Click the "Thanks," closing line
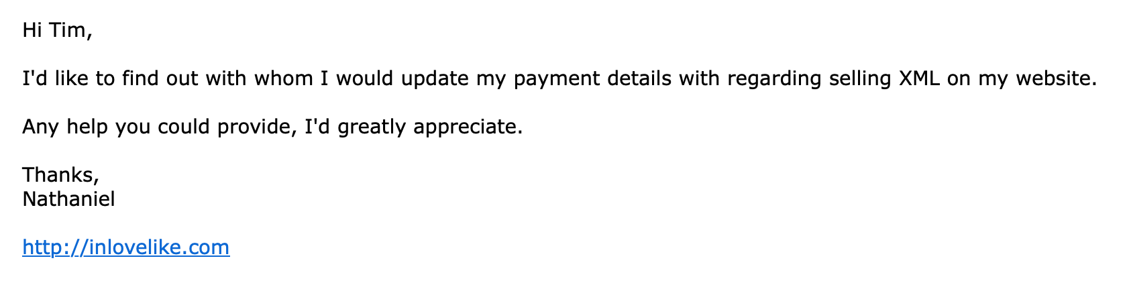 [x=60, y=175]
